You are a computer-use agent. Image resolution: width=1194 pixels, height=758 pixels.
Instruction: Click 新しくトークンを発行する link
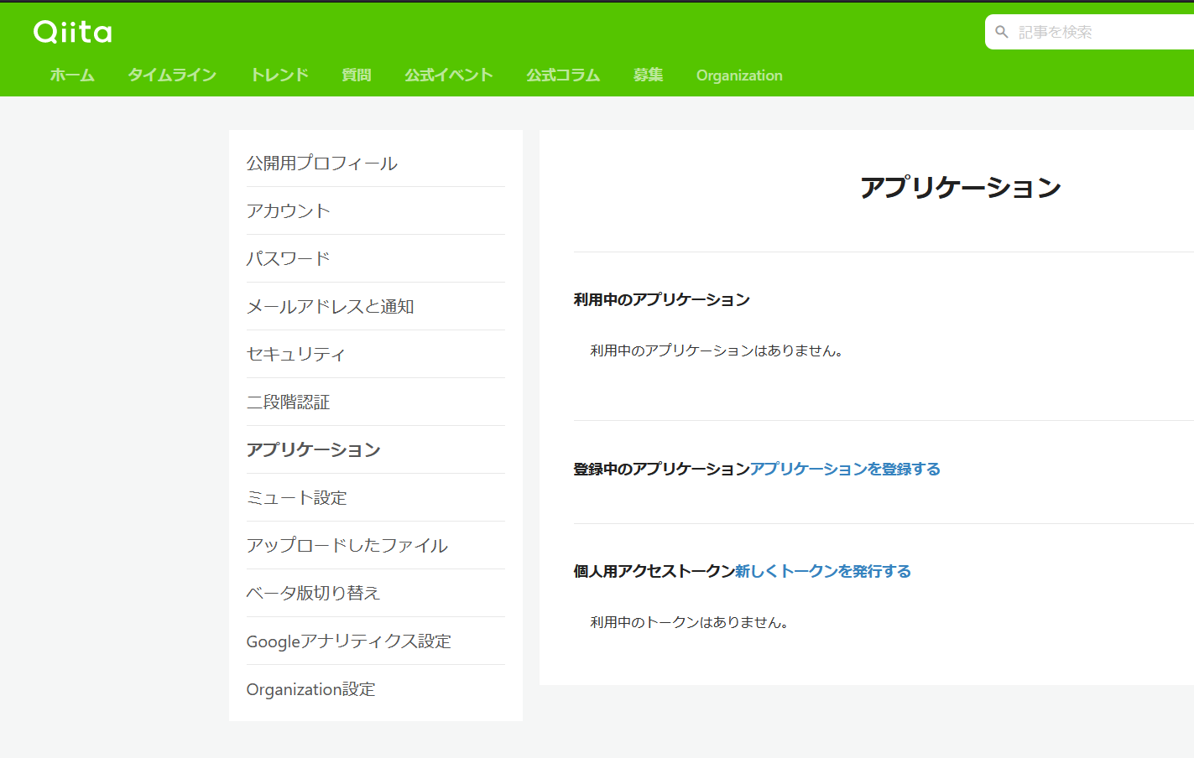tap(823, 571)
